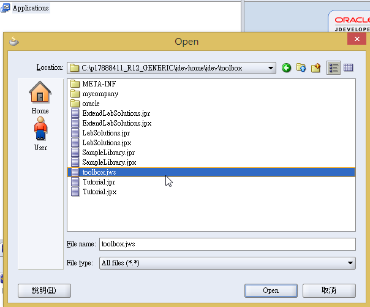The image size is (370, 307).
Task: Click the toolbox.jws file icon
Action: pos(75,172)
